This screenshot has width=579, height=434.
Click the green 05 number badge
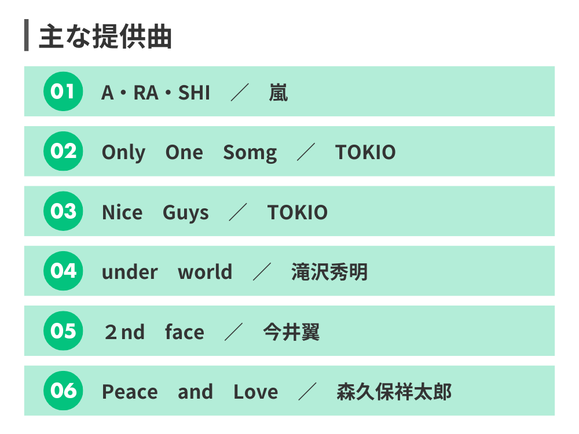(x=63, y=330)
